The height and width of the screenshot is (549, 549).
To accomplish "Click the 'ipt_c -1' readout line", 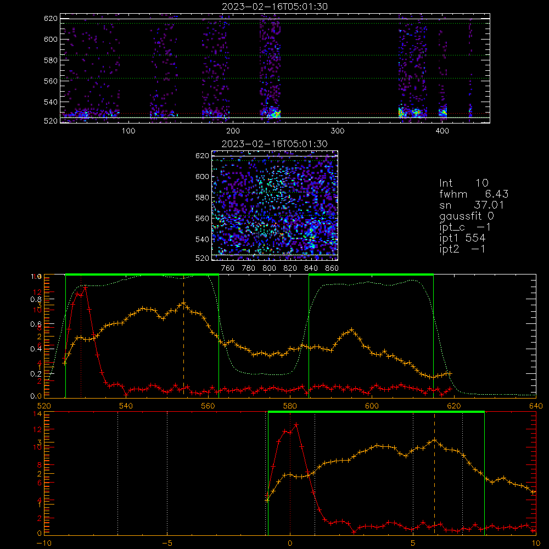I will 465,227.
